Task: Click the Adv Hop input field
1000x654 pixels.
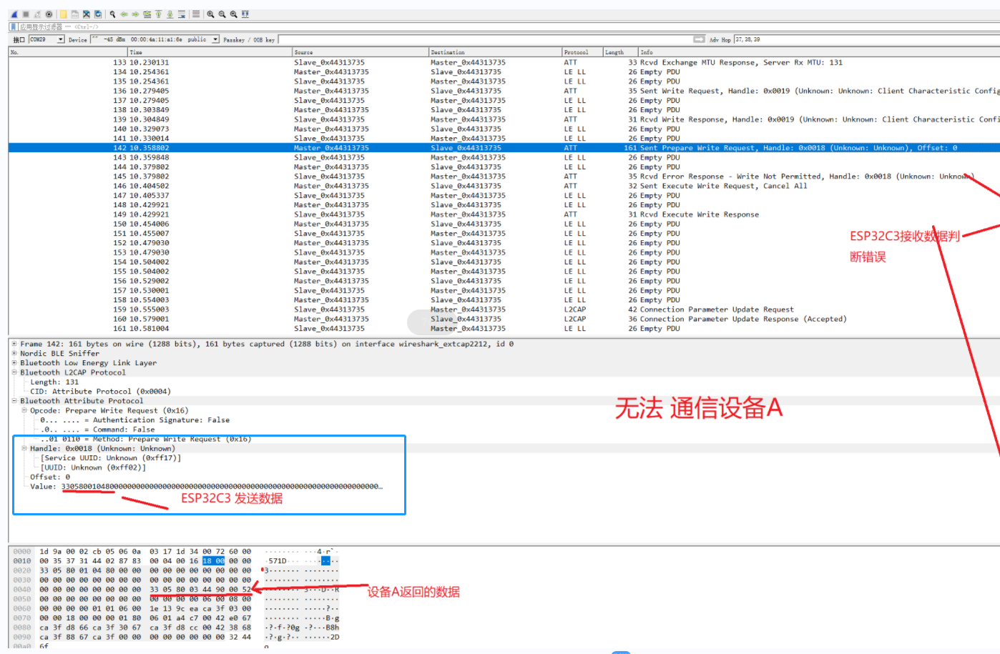Action: [x=867, y=39]
